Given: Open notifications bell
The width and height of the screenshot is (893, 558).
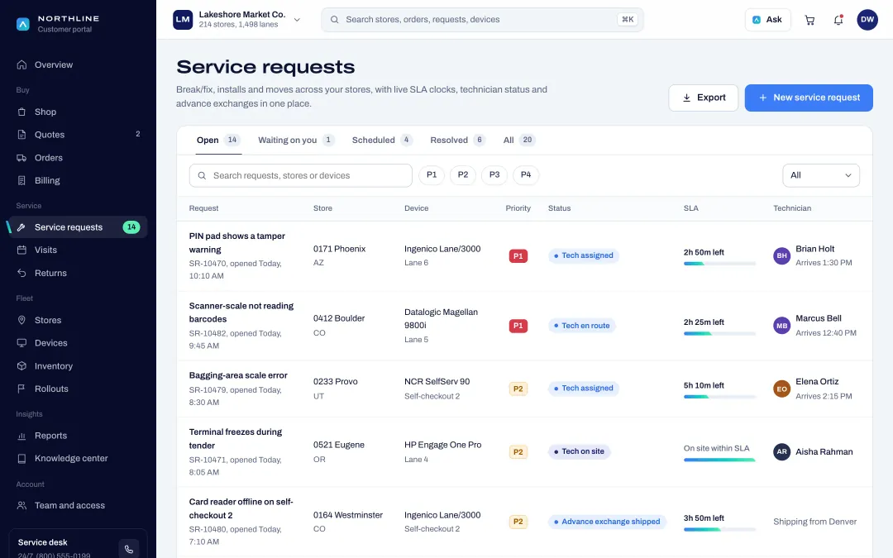Looking at the screenshot, I should point(838,20).
